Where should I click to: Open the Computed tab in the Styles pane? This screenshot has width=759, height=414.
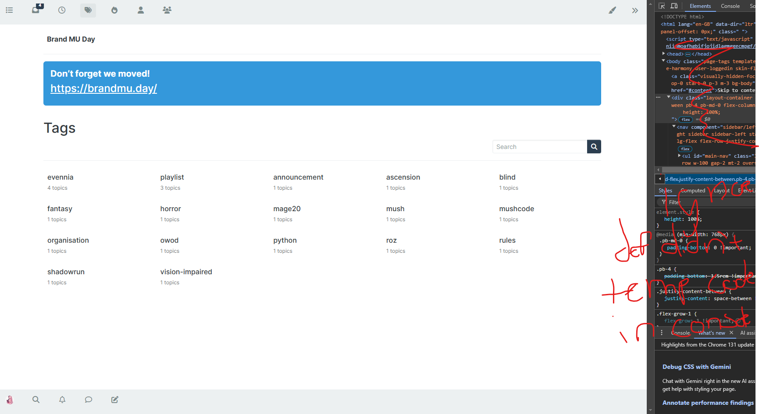[x=693, y=190]
